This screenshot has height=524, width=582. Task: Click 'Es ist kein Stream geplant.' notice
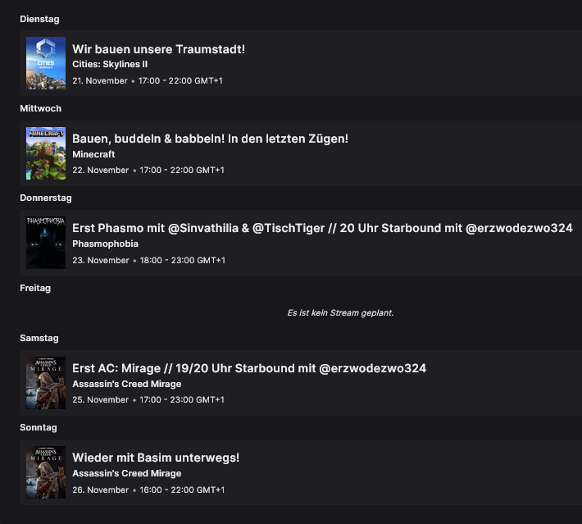coord(340,312)
